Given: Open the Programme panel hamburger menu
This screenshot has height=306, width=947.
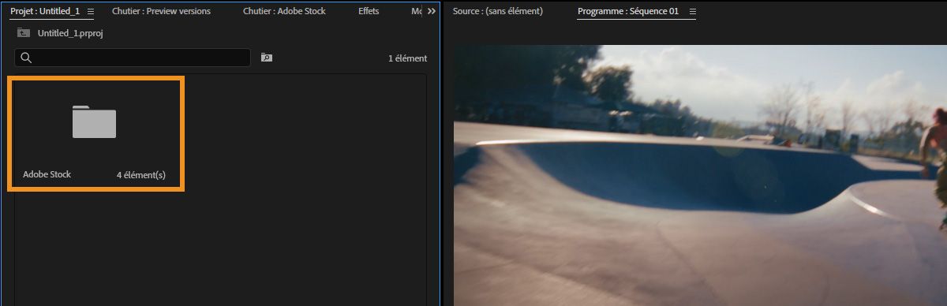Looking at the screenshot, I should tap(693, 12).
